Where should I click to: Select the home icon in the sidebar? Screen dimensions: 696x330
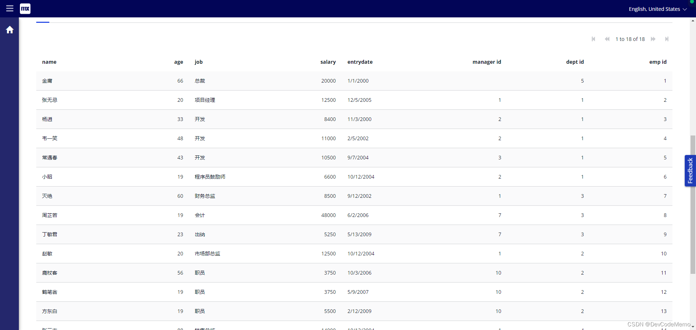click(x=10, y=30)
